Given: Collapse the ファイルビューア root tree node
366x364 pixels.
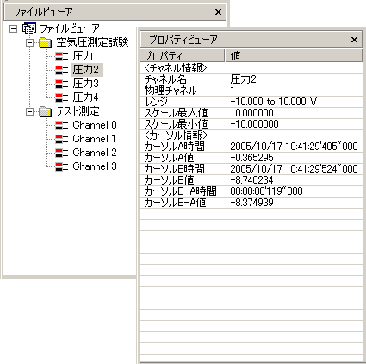Looking at the screenshot, I should 13,28.
